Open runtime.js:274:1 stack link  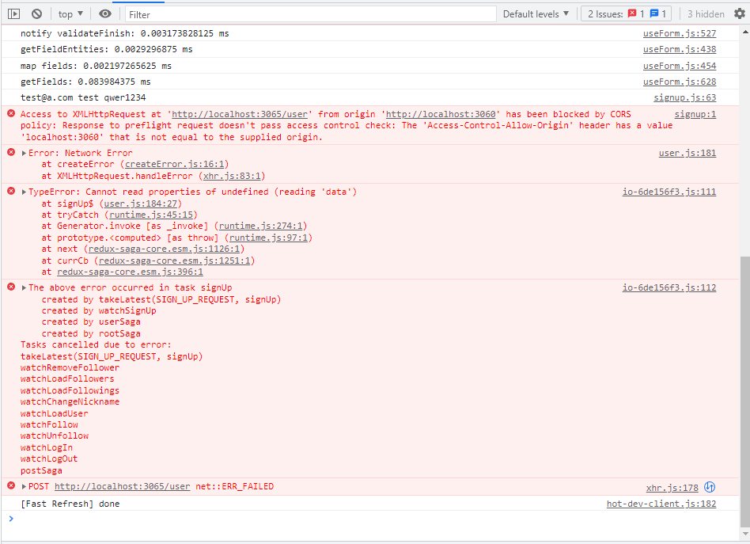tap(261, 226)
